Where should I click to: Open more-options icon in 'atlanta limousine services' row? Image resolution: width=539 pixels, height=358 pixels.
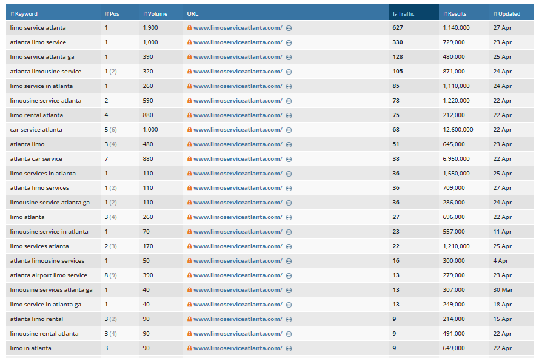coord(289,261)
